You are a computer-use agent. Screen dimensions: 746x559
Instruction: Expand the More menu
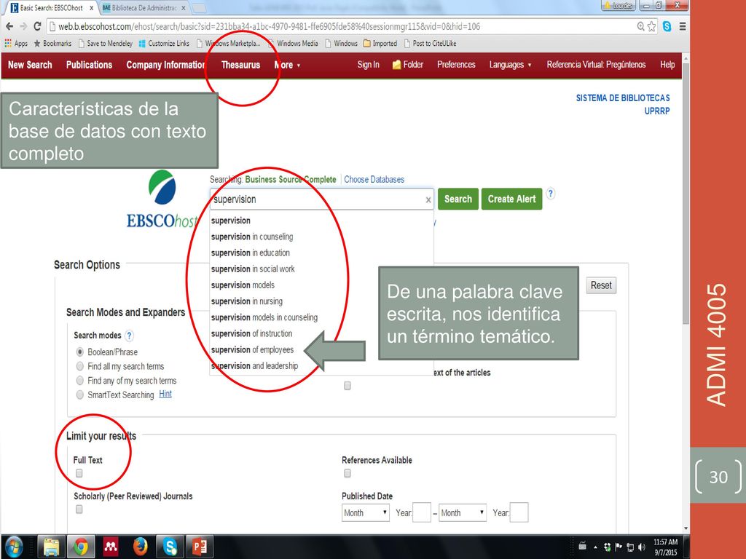tap(287, 65)
